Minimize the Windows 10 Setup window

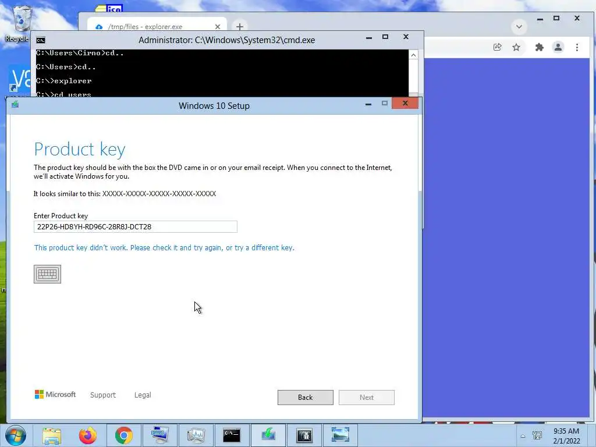coord(368,104)
